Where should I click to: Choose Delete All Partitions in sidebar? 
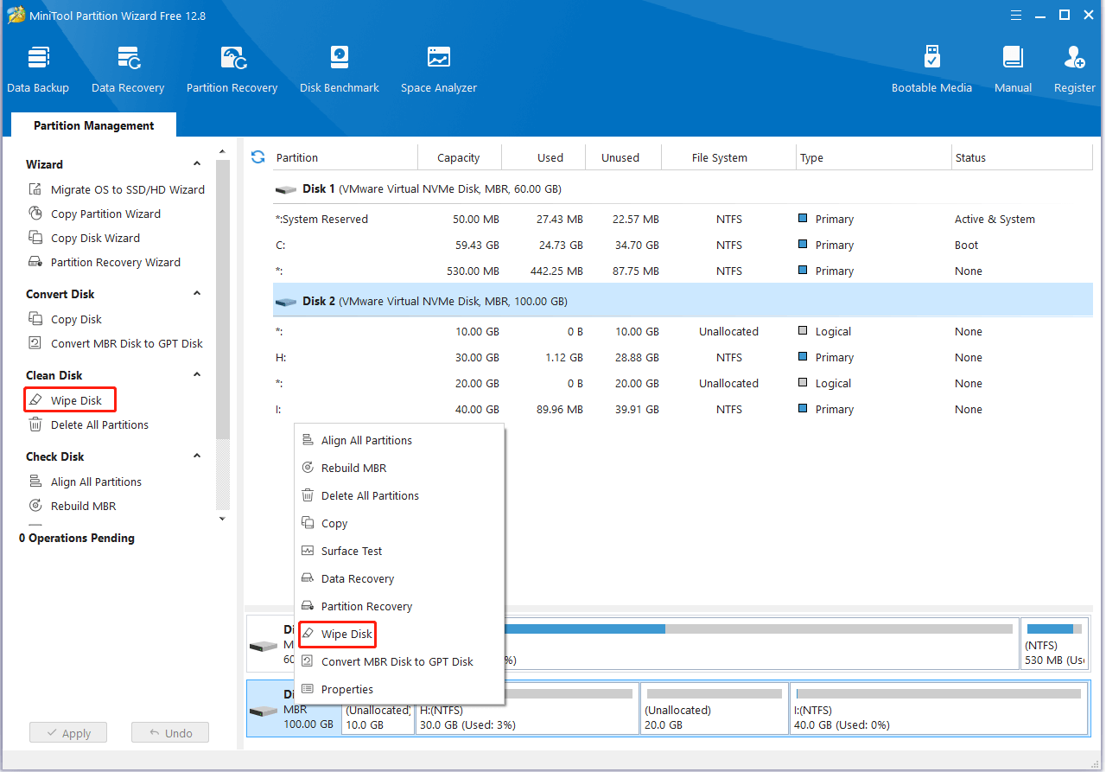[89, 424]
